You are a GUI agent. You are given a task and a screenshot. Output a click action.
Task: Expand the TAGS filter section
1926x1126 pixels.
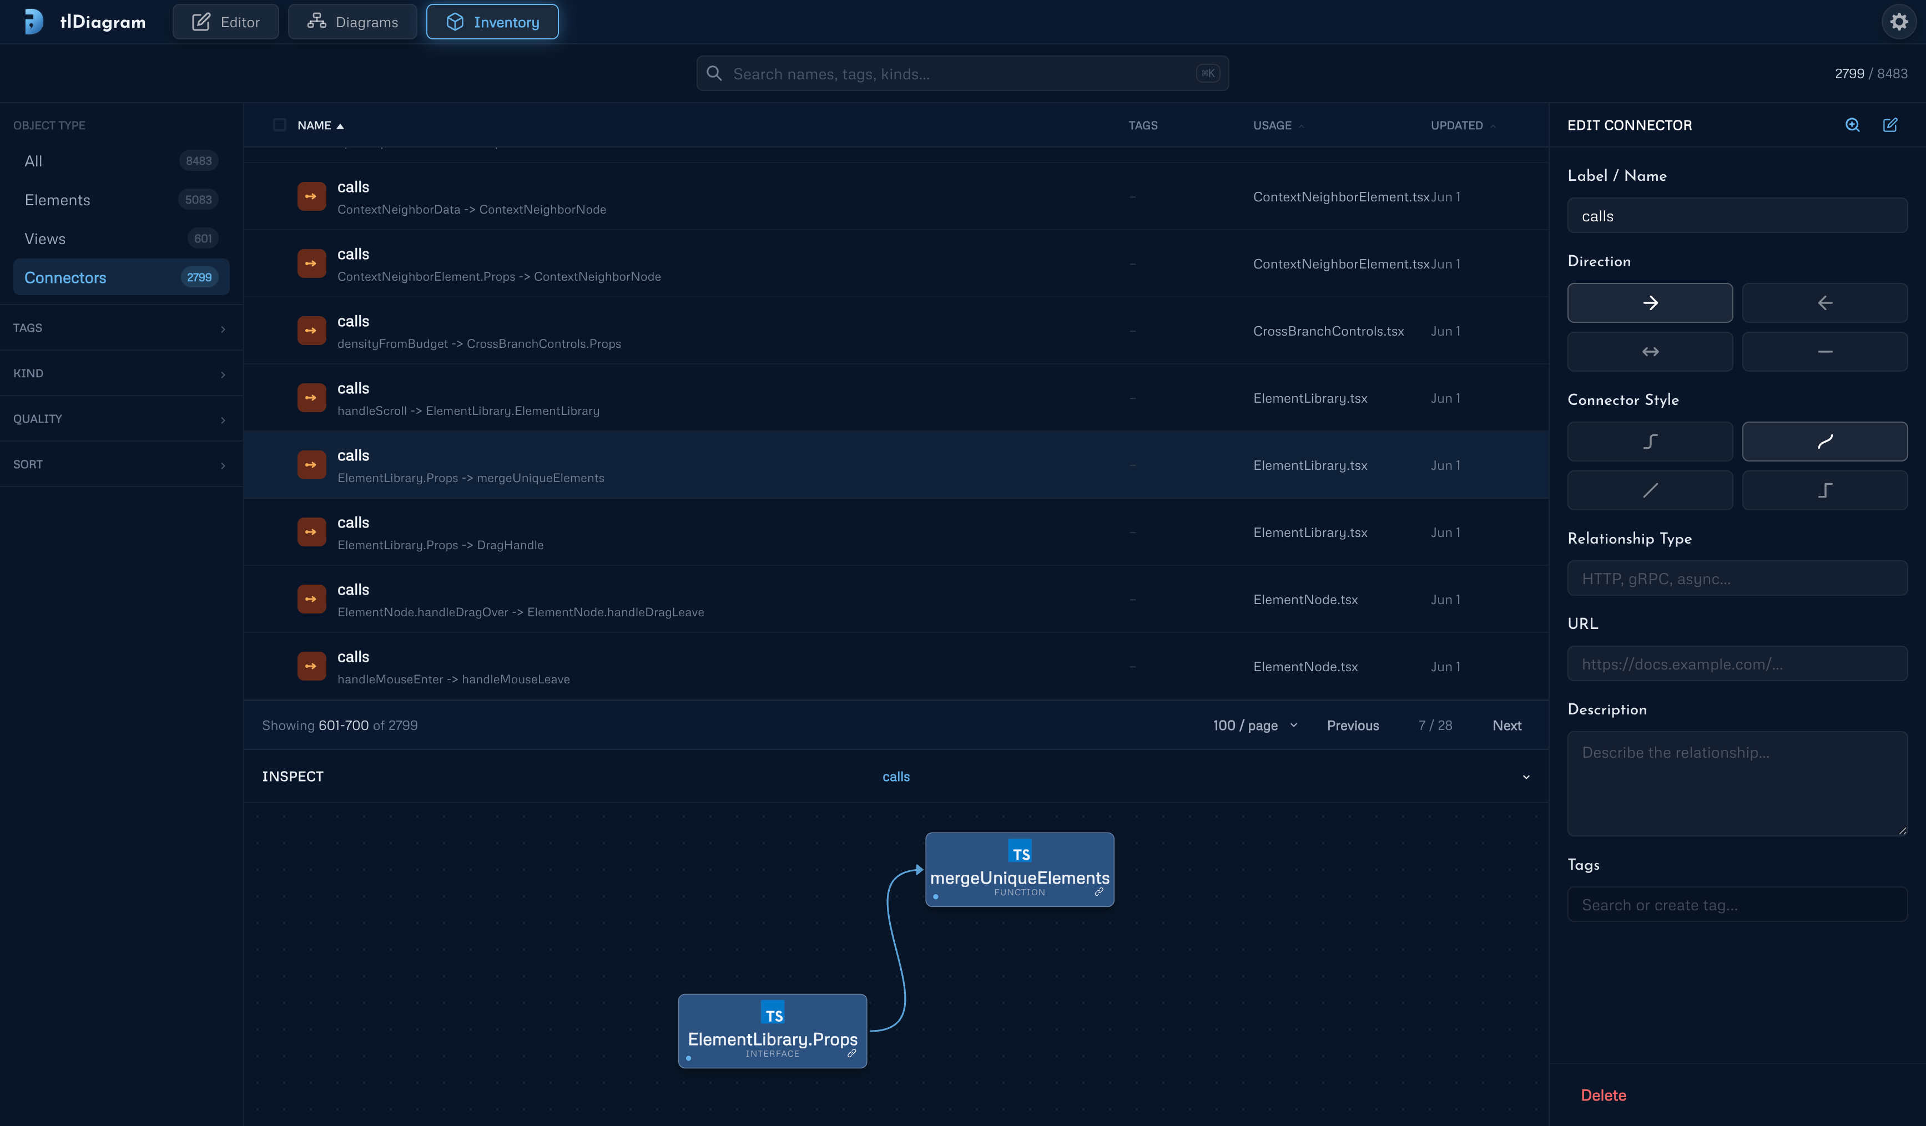click(x=122, y=328)
